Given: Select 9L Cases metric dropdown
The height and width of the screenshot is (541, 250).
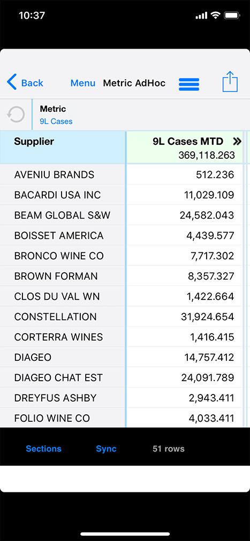Looking at the screenshot, I should pos(56,121).
